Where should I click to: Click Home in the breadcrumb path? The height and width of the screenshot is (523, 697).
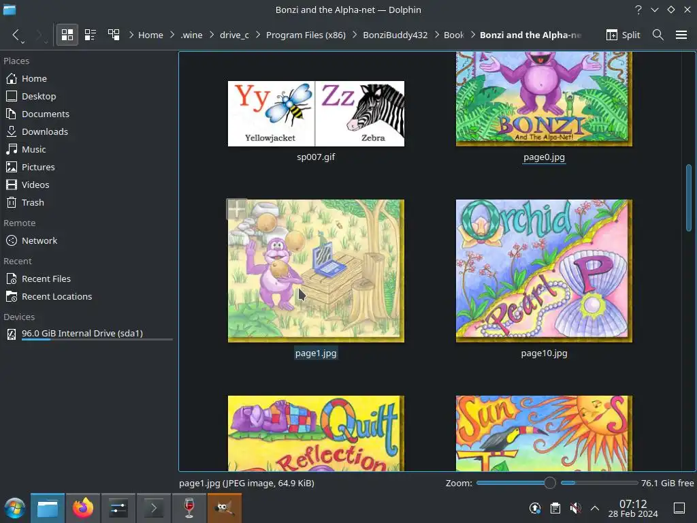(150, 35)
